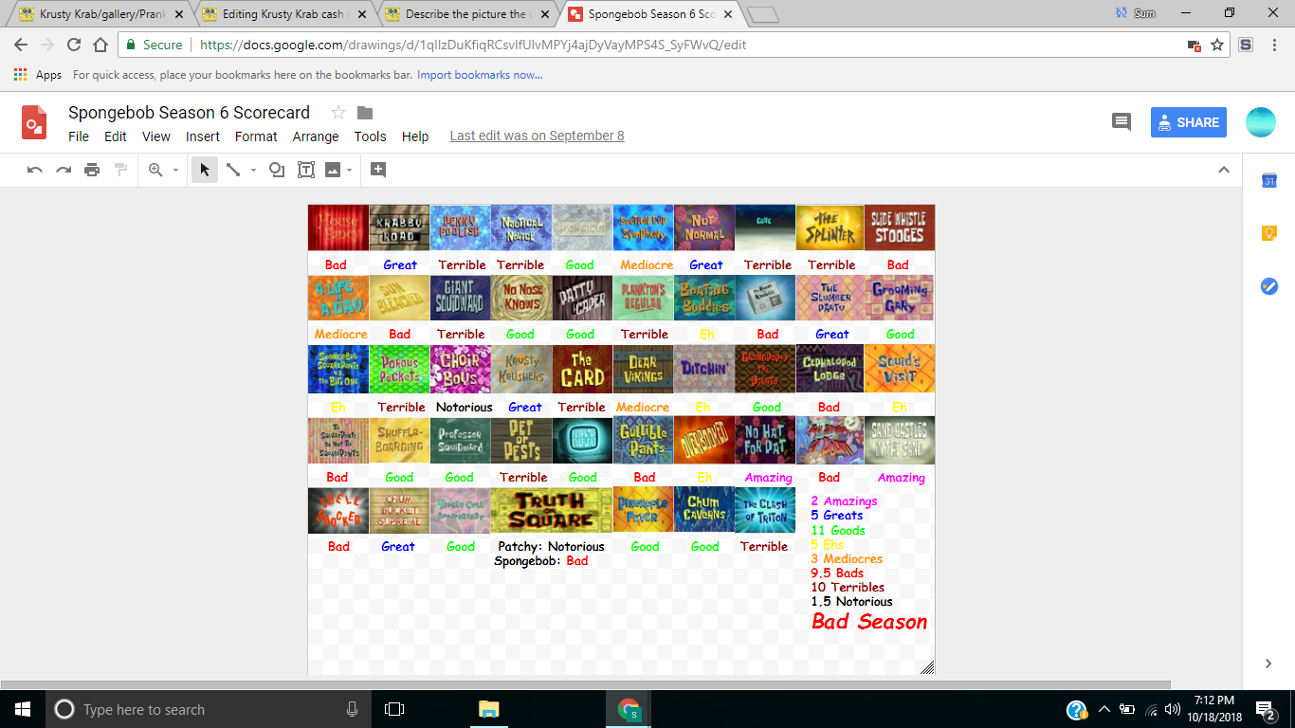Open Google Keep lightbulb in side panel
Screen dimensions: 1295x728
tap(1268, 233)
